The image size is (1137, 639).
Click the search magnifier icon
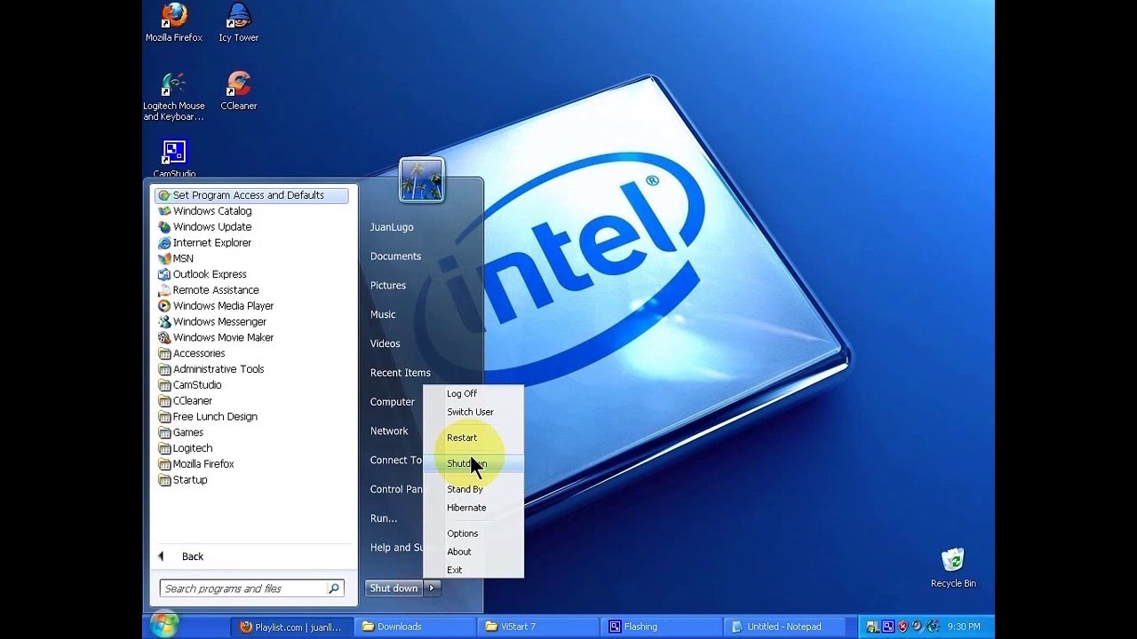click(334, 588)
